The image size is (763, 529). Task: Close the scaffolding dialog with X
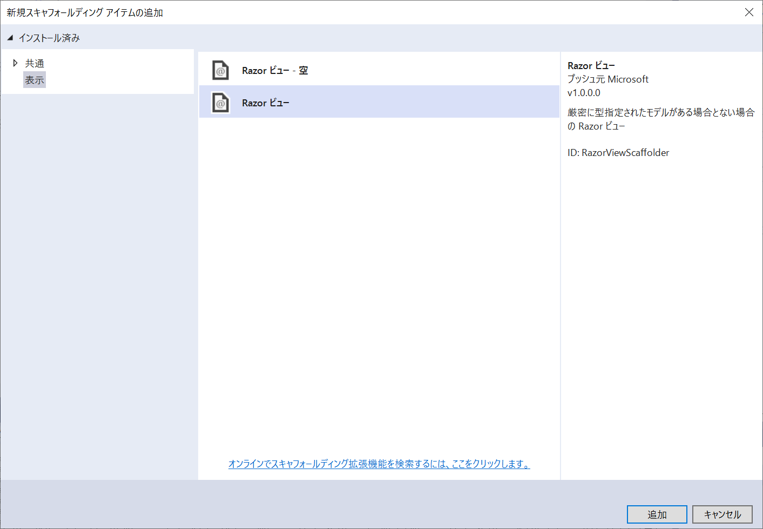[749, 12]
